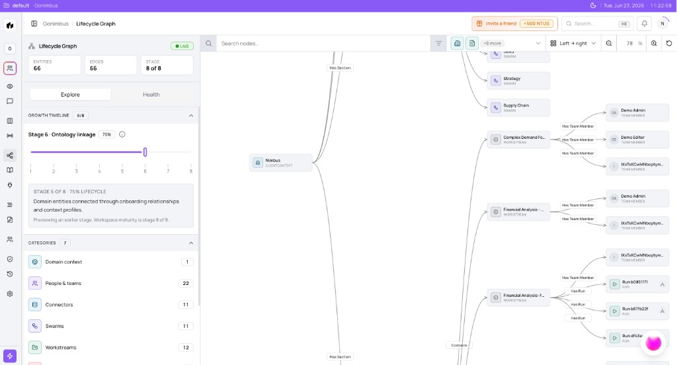Click the global Search field

coord(598,24)
